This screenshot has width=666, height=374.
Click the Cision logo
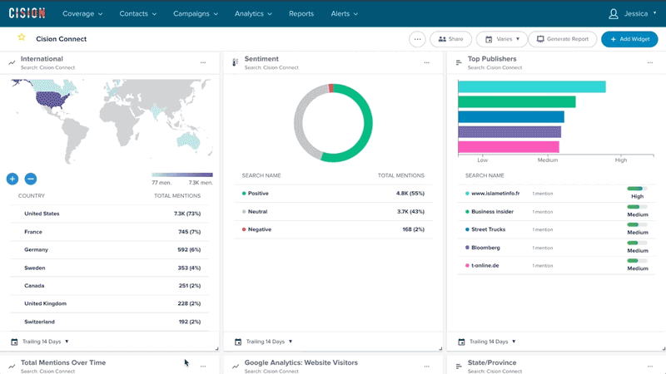pos(27,13)
